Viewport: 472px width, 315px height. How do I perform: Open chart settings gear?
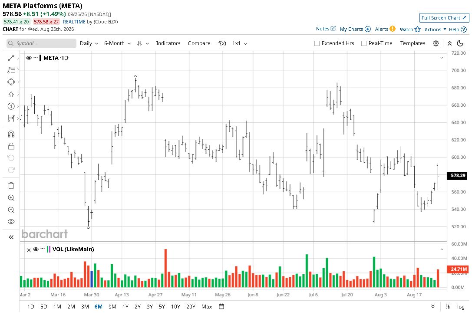(x=436, y=43)
